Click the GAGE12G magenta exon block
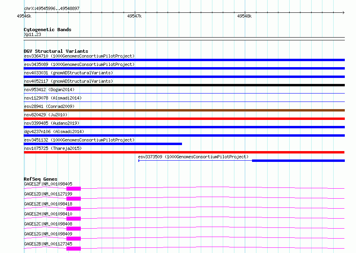 click(74, 239)
